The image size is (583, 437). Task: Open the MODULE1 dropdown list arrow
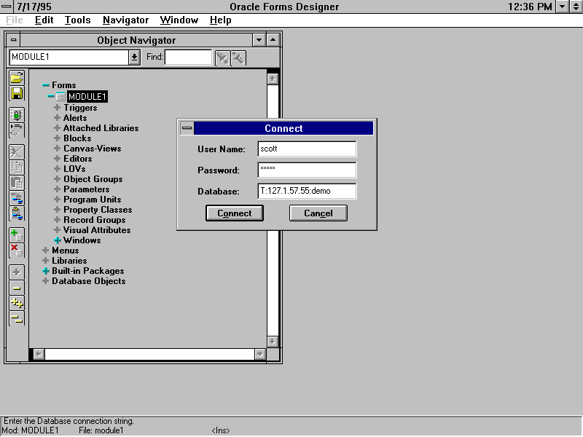134,58
